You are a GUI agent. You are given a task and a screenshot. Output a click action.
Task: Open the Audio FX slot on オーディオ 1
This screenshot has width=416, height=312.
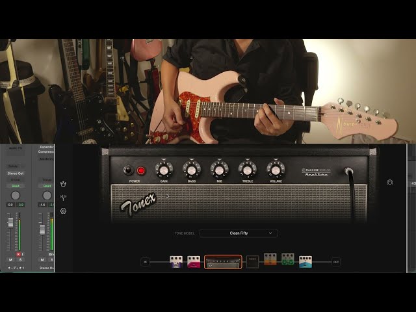[16, 148]
